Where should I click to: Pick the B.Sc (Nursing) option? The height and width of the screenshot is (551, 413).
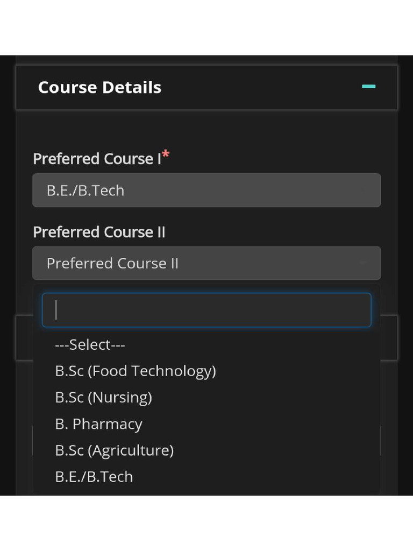click(103, 397)
